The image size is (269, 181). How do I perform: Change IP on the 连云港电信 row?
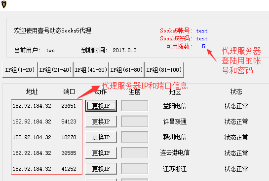pyautogui.click(x=101, y=153)
